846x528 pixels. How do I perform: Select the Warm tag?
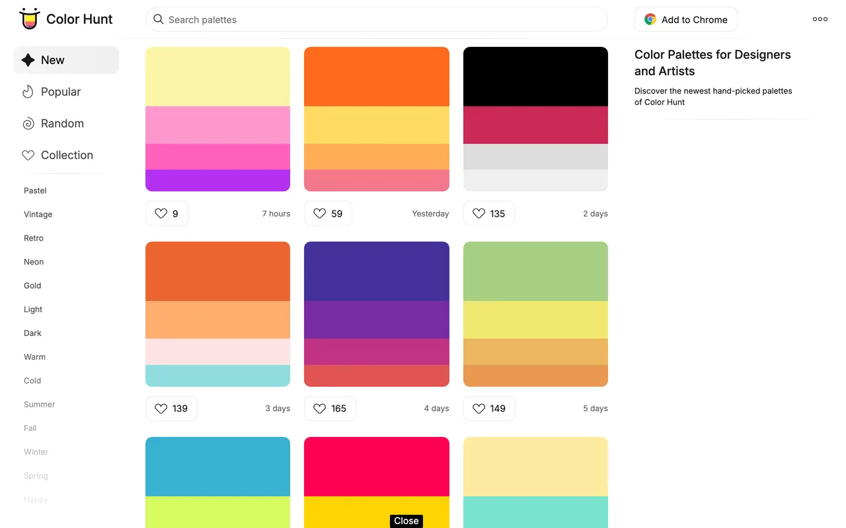tap(34, 356)
